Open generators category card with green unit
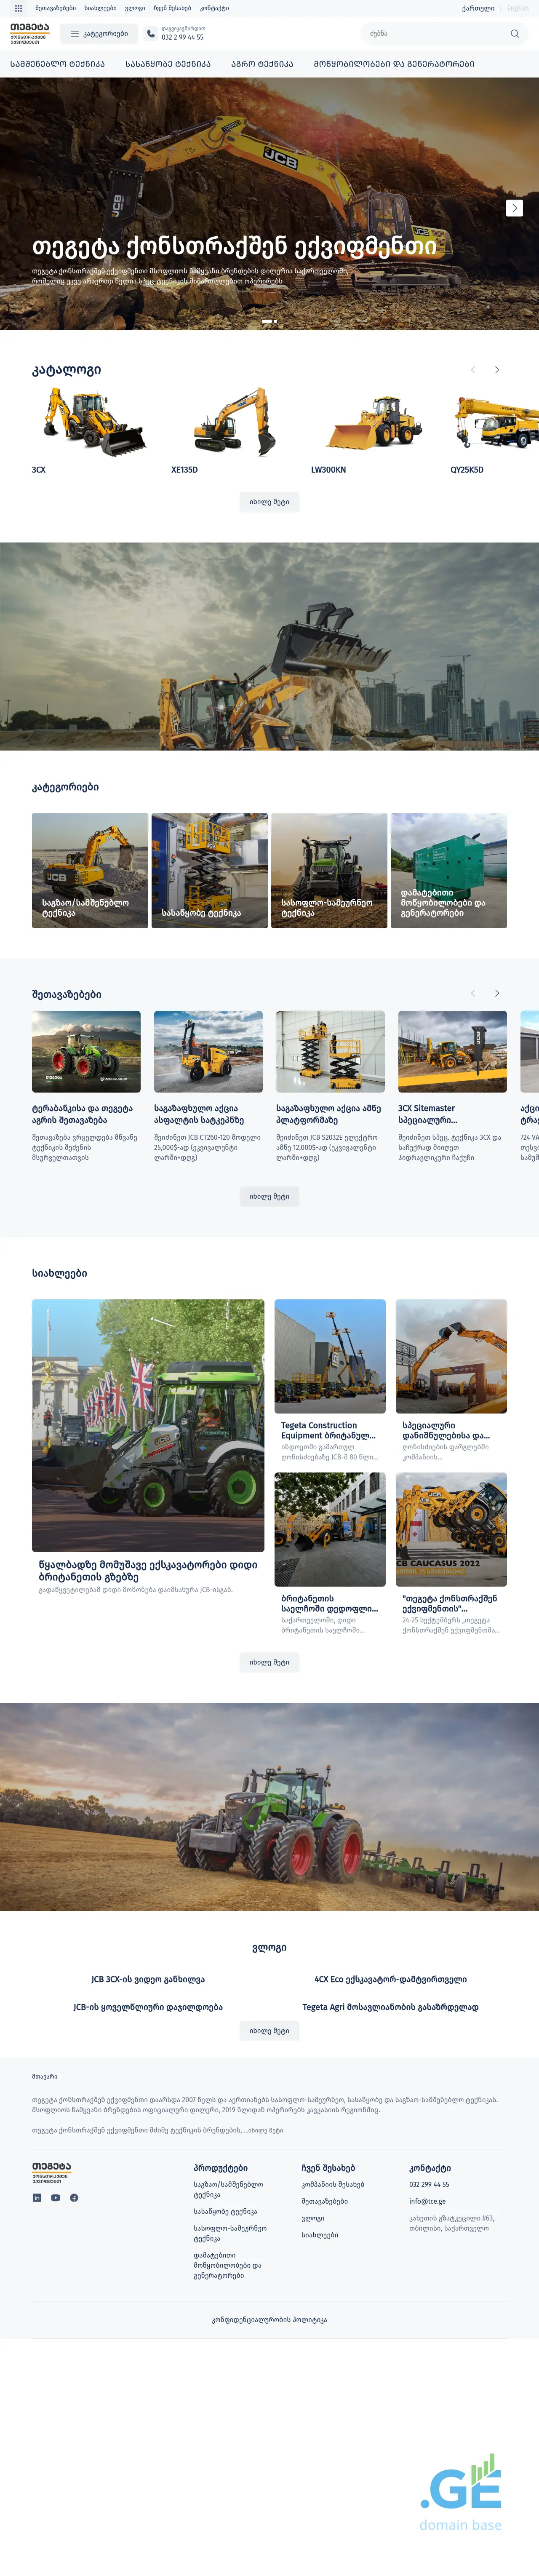The width and height of the screenshot is (539, 2576). [x=449, y=870]
